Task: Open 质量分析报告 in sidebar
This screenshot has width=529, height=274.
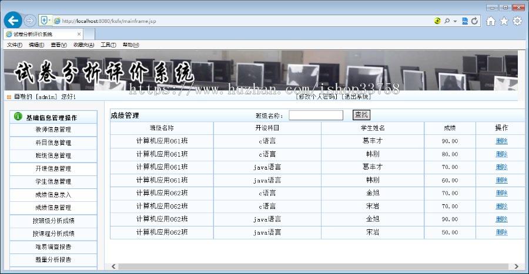Action: 53,260
